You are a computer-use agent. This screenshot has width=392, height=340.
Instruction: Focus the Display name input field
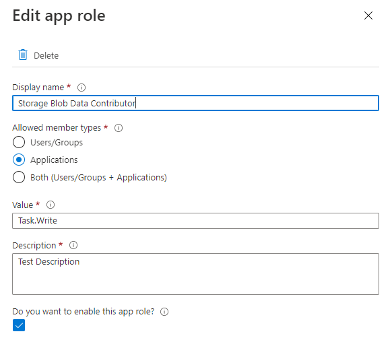(x=195, y=103)
